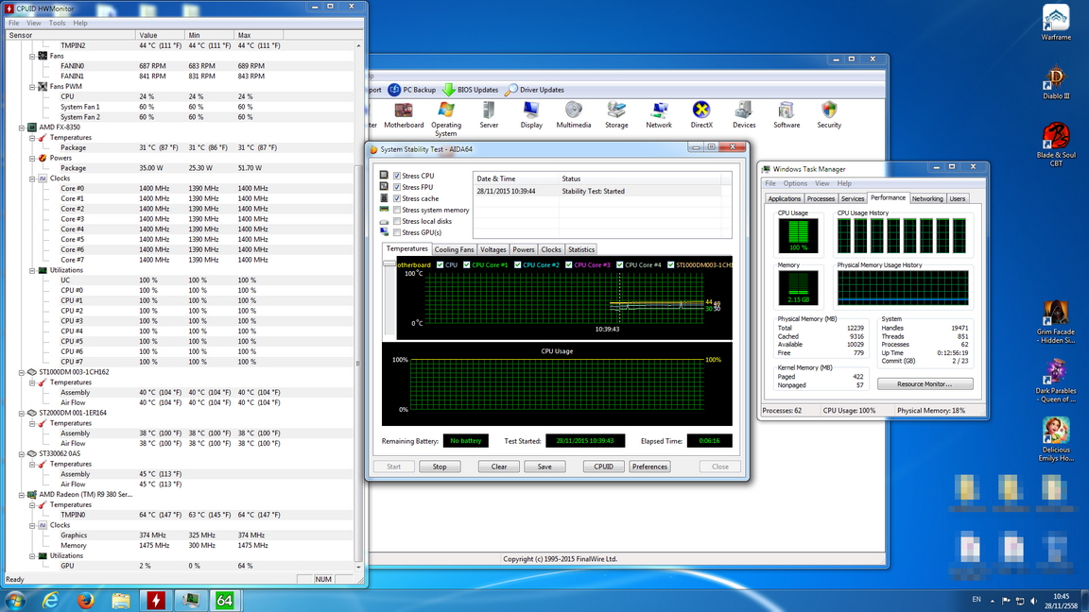Screen dimensions: 1089x612
Task: Open Delicious Emilys desktop shortcut
Action: click(1056, 439)
